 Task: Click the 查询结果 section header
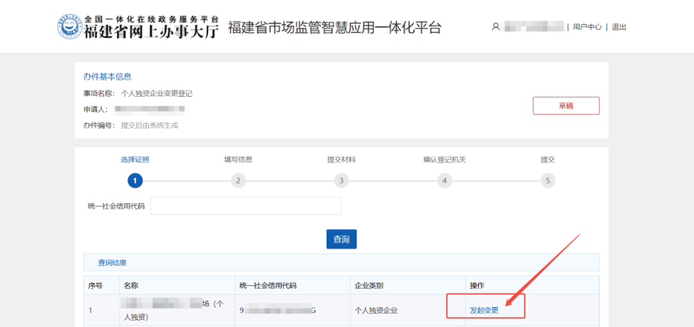(x=112, y=262)
